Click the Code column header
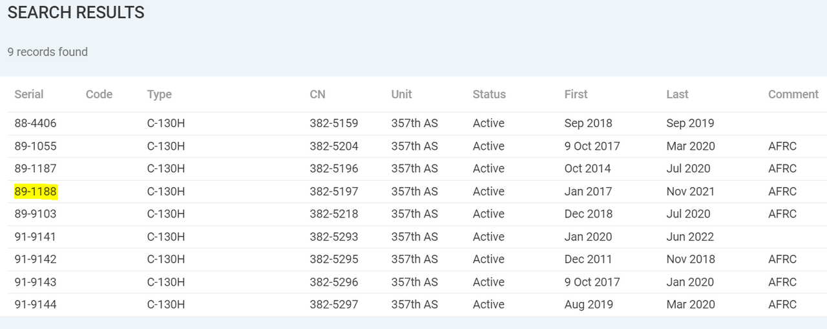Screen dimensions: 827x329 coord(99,94)
